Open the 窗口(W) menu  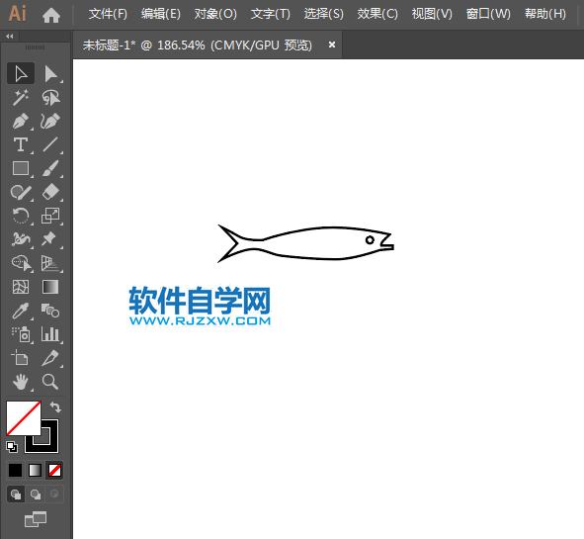488,14
